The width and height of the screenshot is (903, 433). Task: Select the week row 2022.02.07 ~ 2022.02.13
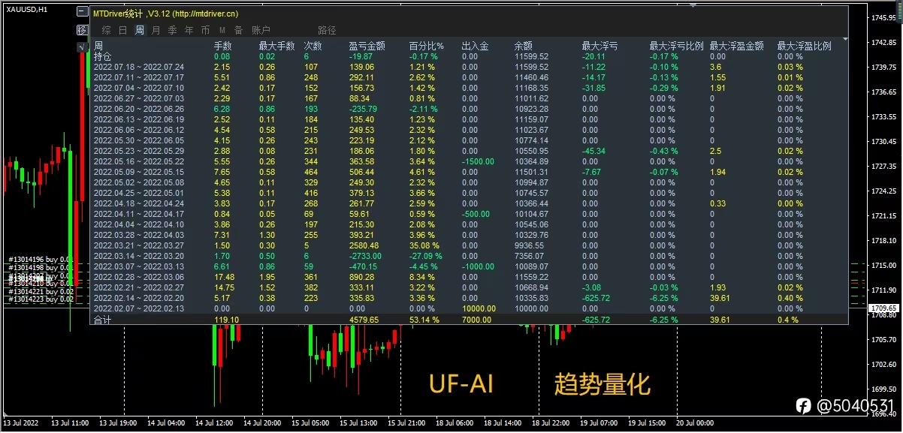138,308
